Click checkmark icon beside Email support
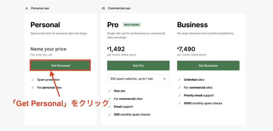The height and width of the screenshot is (131, 273). coord(109,107)
